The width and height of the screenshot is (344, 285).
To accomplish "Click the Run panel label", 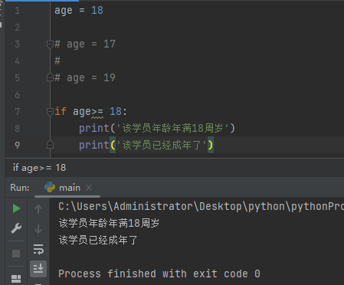I will [20, 188].
